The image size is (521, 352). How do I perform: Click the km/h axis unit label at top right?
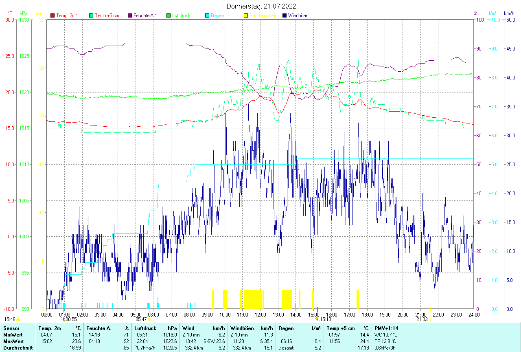coord(509,13)
